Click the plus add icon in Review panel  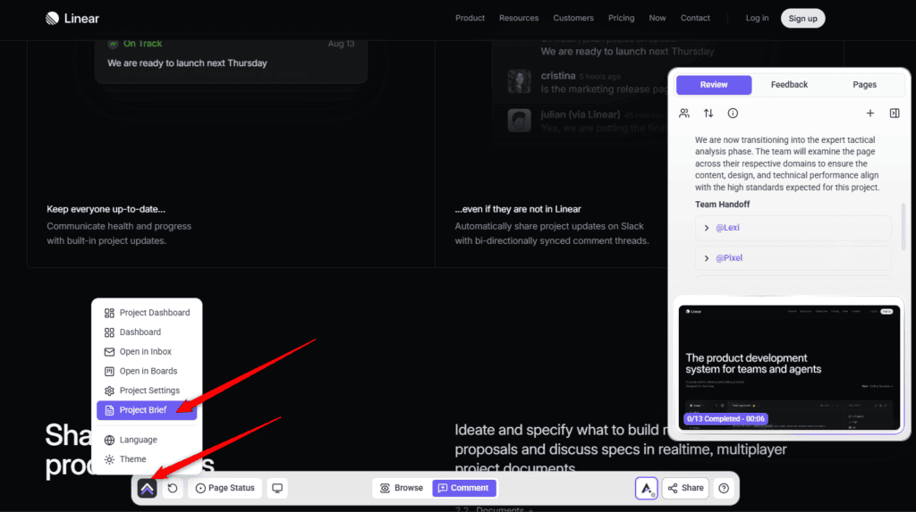pyautogui.click(x=869, y=113)
